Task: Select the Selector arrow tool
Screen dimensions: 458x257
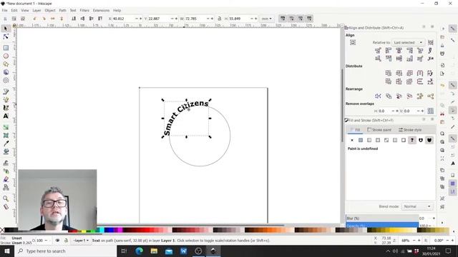Action: click(6, 29)
